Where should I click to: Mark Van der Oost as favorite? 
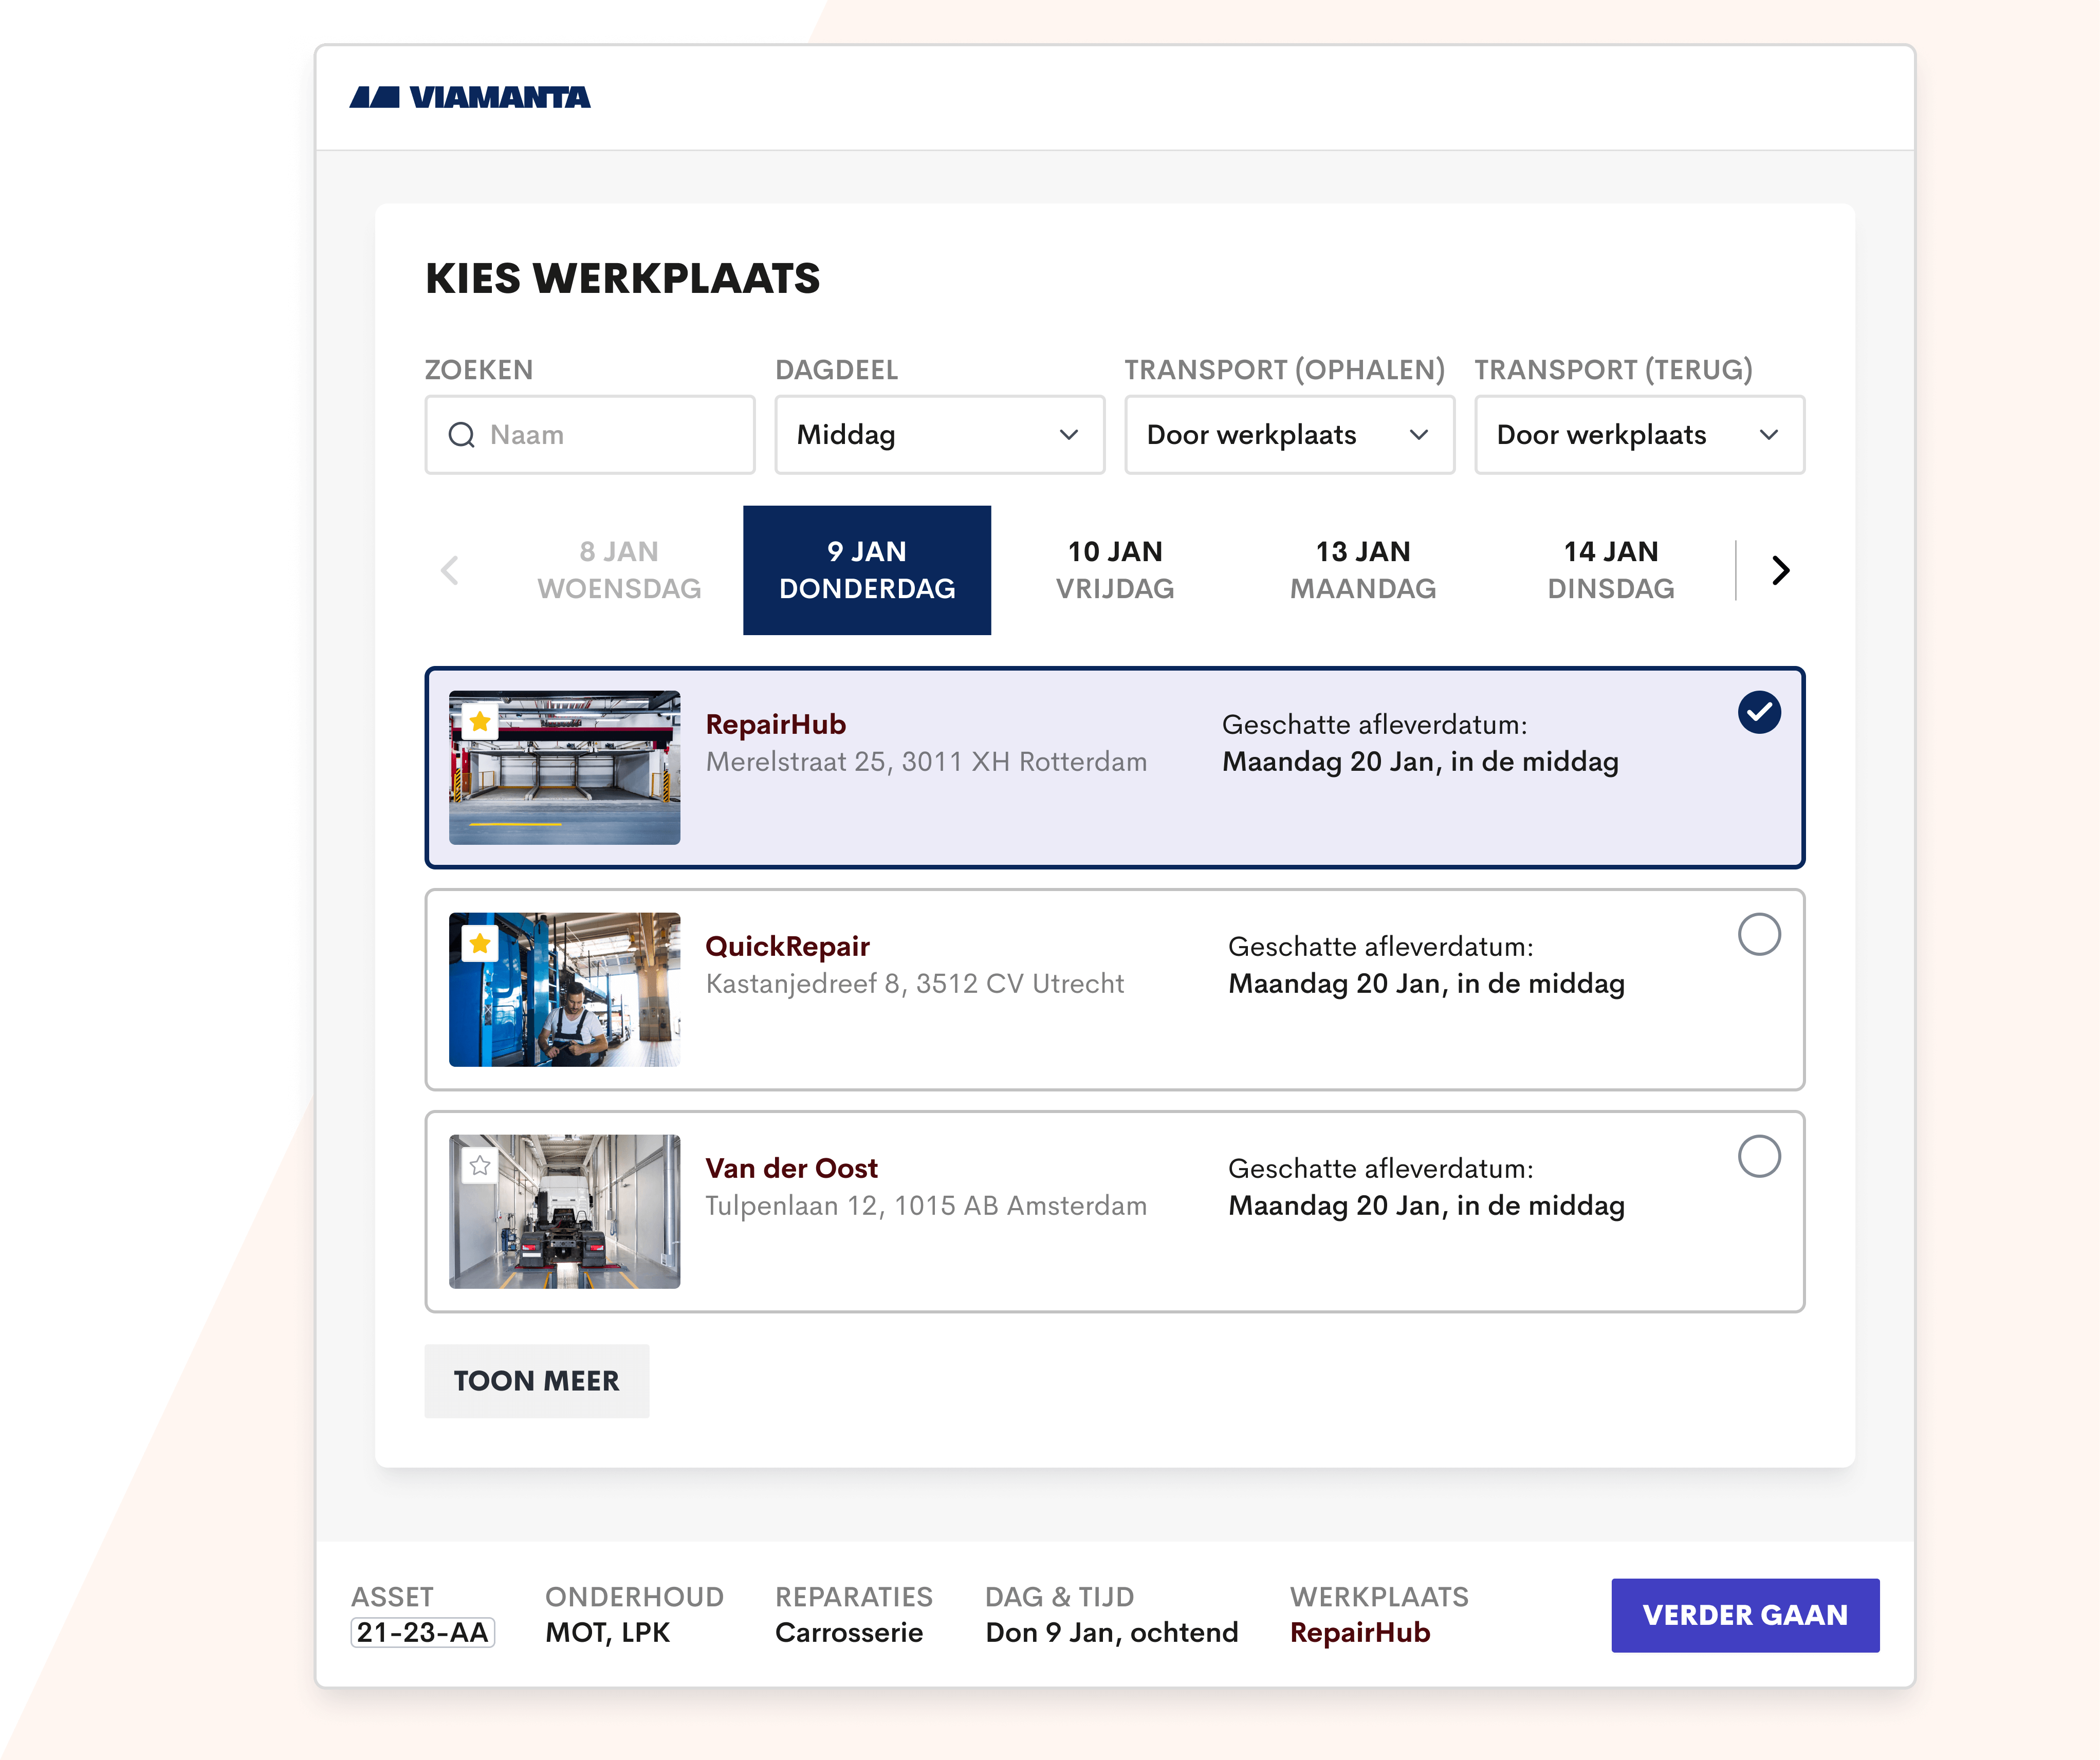pyautogui.click(x=480, y=1166)
